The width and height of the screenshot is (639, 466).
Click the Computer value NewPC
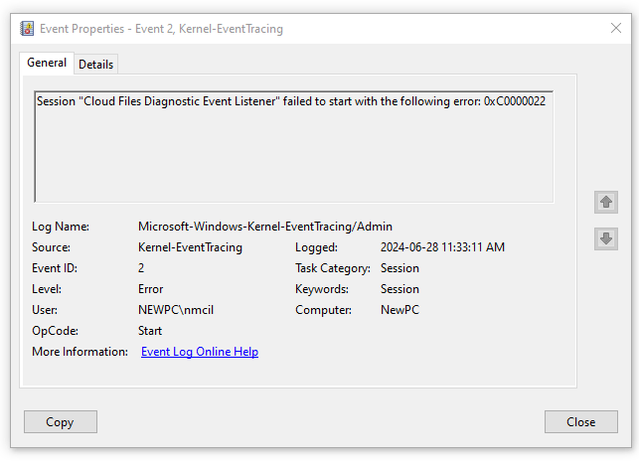399,310
